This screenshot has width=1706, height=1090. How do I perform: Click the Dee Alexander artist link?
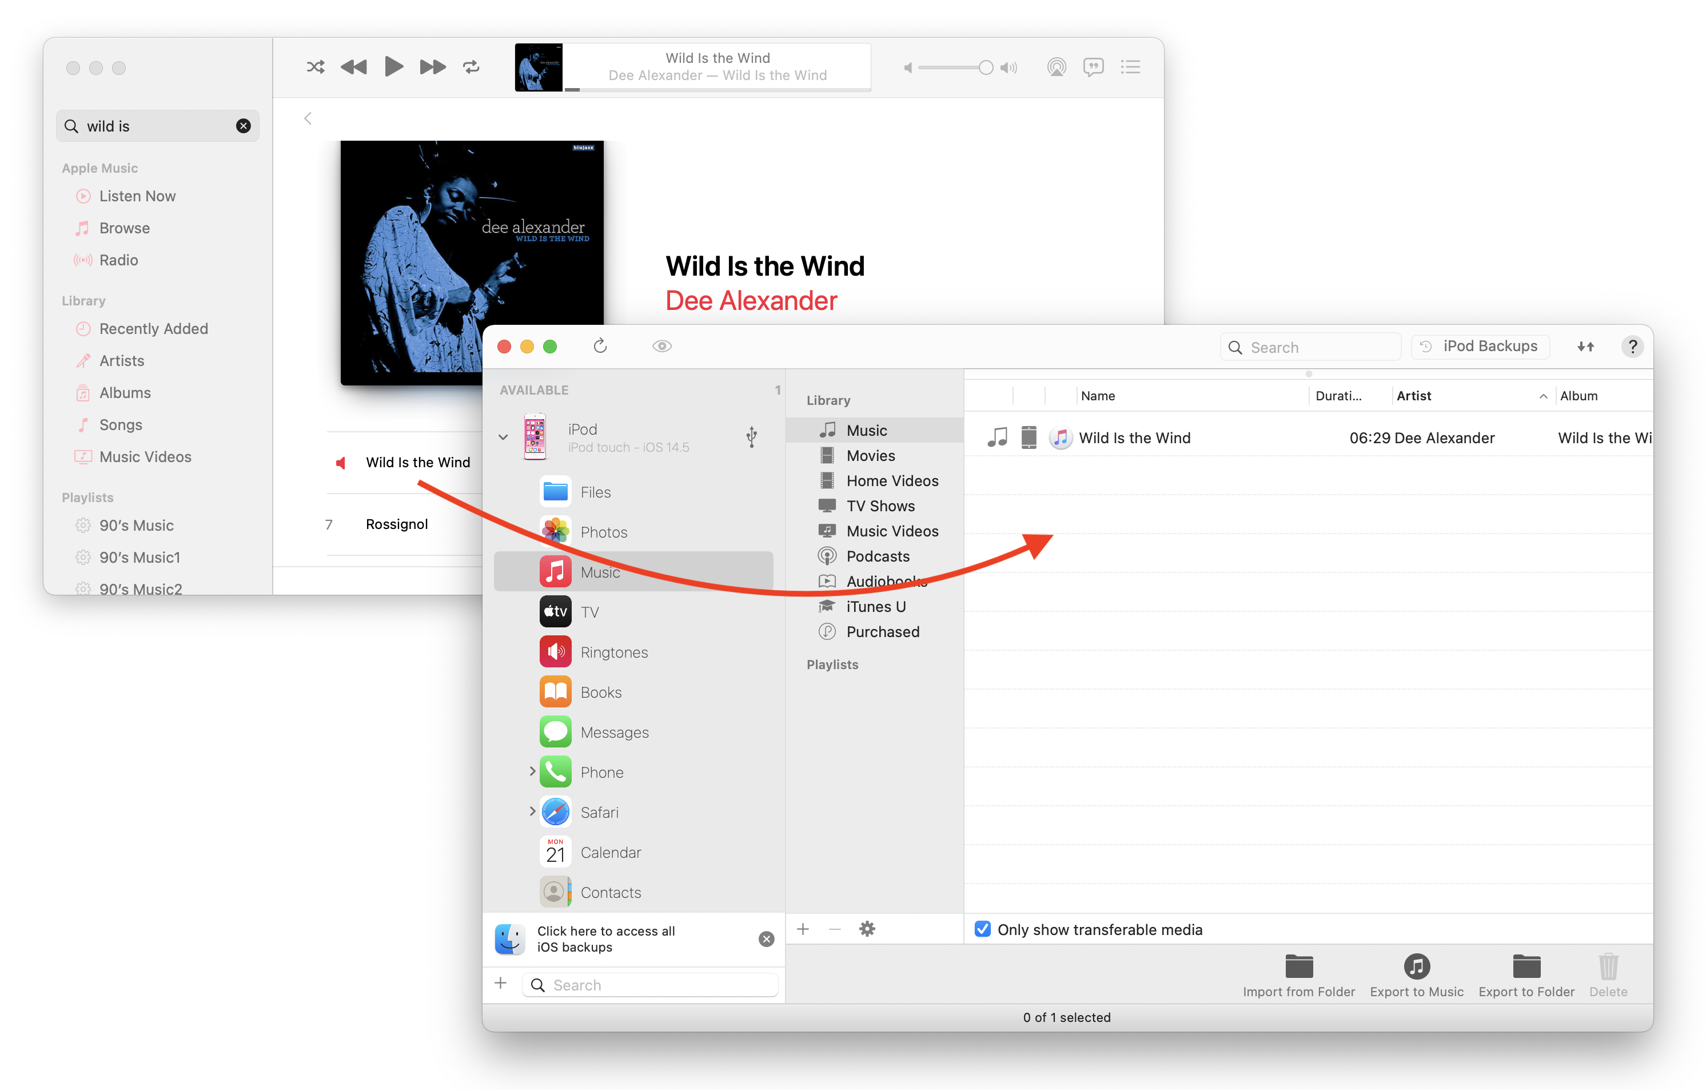pyautogui.click(x=751, y=300)
